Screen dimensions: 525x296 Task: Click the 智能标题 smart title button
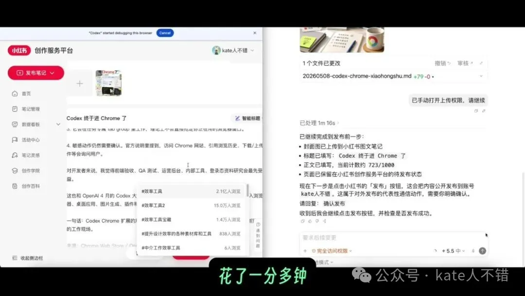(248, 118)
